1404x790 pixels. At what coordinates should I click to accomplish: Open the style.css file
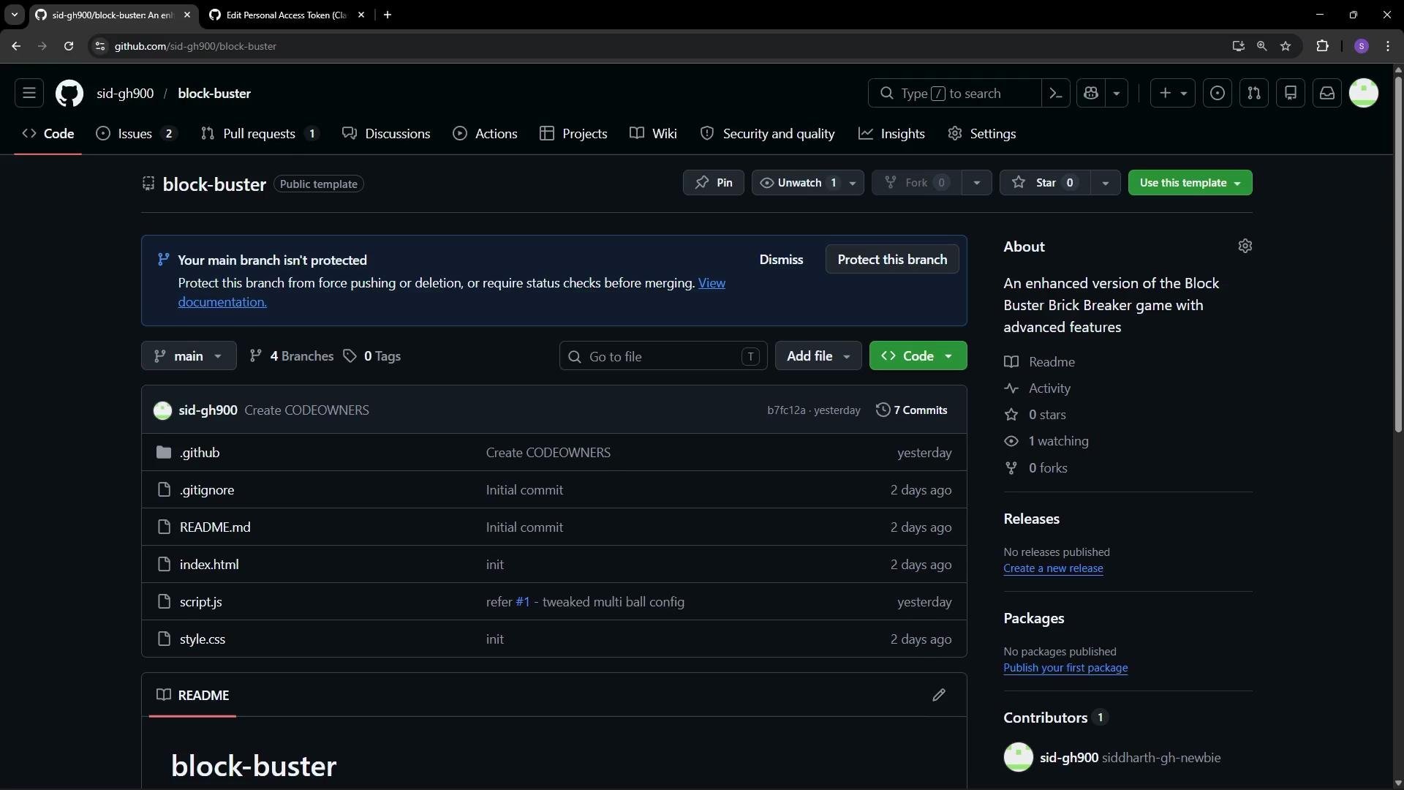click(x=203, y=639)
